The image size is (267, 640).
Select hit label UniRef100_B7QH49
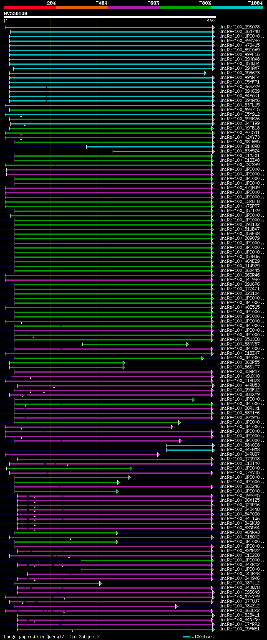pyautogui.click(x=239, y=188)
